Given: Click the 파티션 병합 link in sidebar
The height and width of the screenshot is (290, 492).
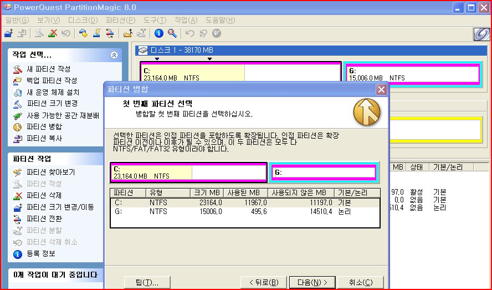Looking at the screenshot, I should click(x=44, y=126).
